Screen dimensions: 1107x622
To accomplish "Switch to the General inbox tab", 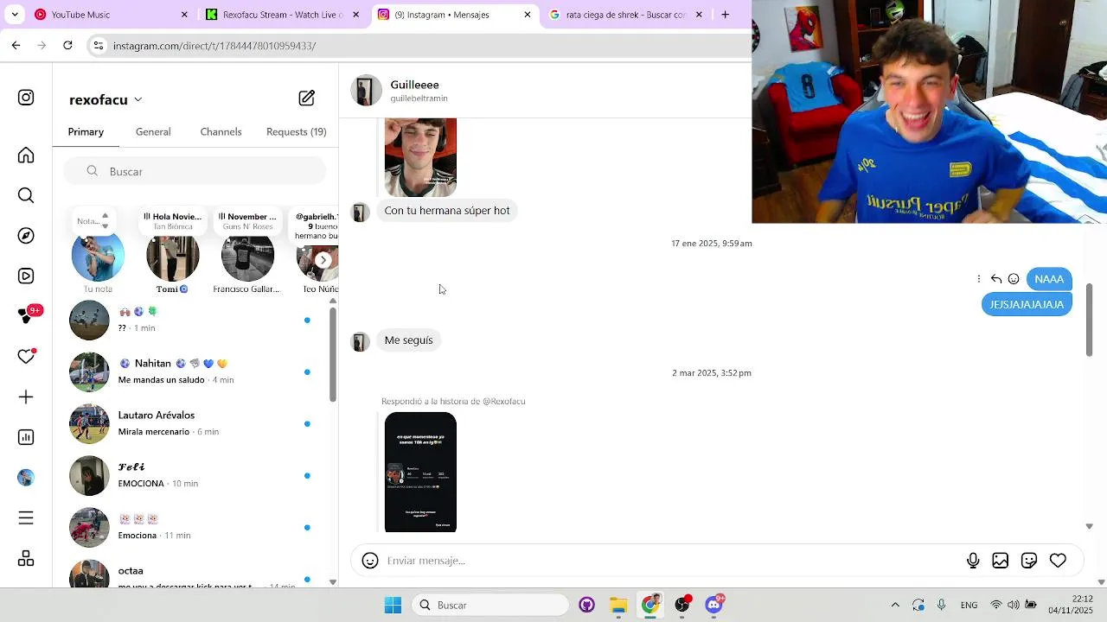I will click(x=153, y=132).
